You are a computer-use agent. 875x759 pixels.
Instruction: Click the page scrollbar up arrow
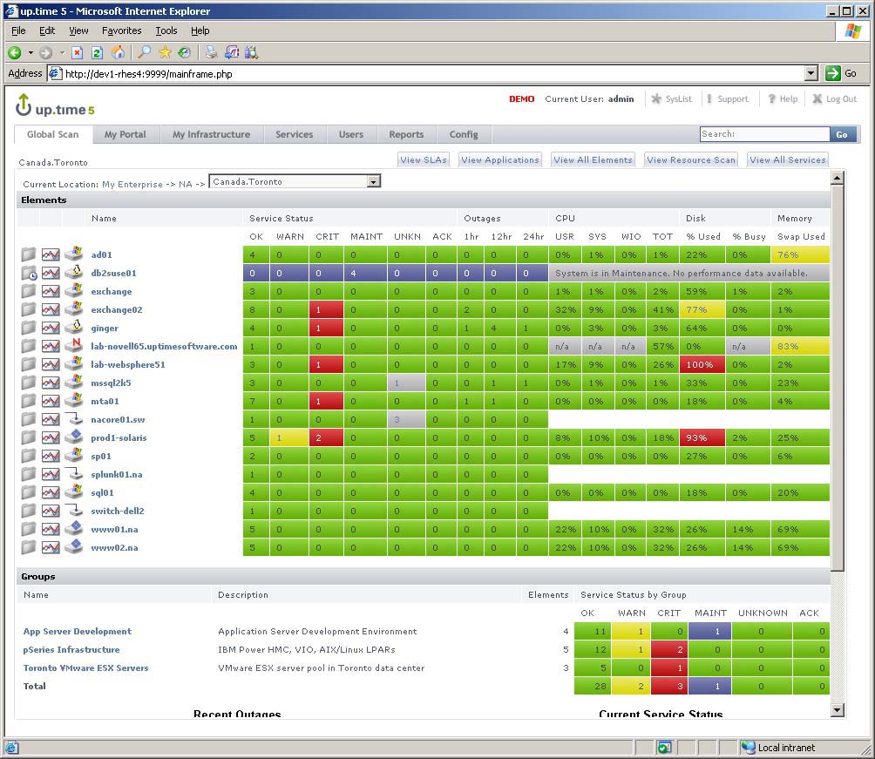(837, 178)
